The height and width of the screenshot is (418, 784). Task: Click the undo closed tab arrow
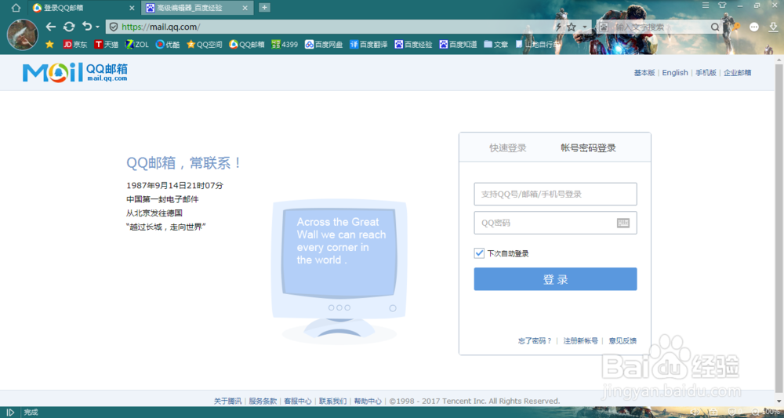click(87, 27)
